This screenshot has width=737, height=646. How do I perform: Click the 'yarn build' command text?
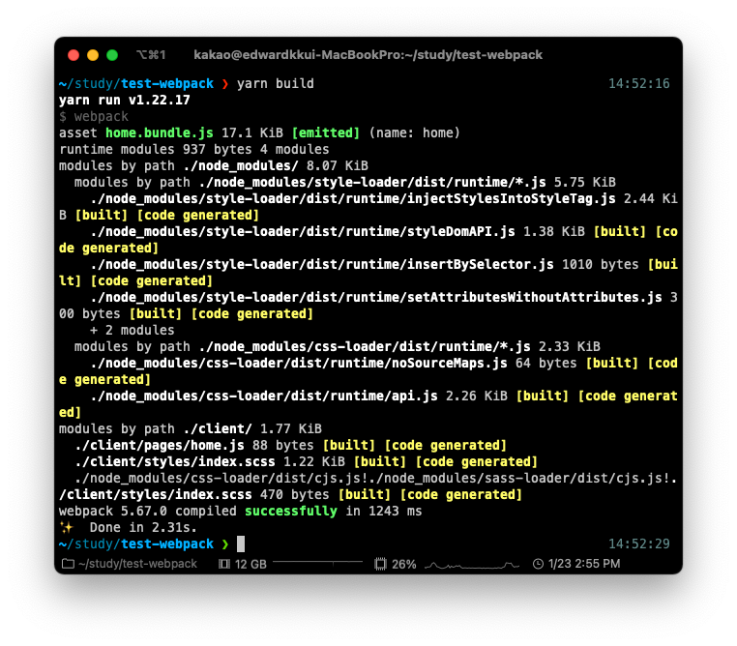click(x=275, y=83)
